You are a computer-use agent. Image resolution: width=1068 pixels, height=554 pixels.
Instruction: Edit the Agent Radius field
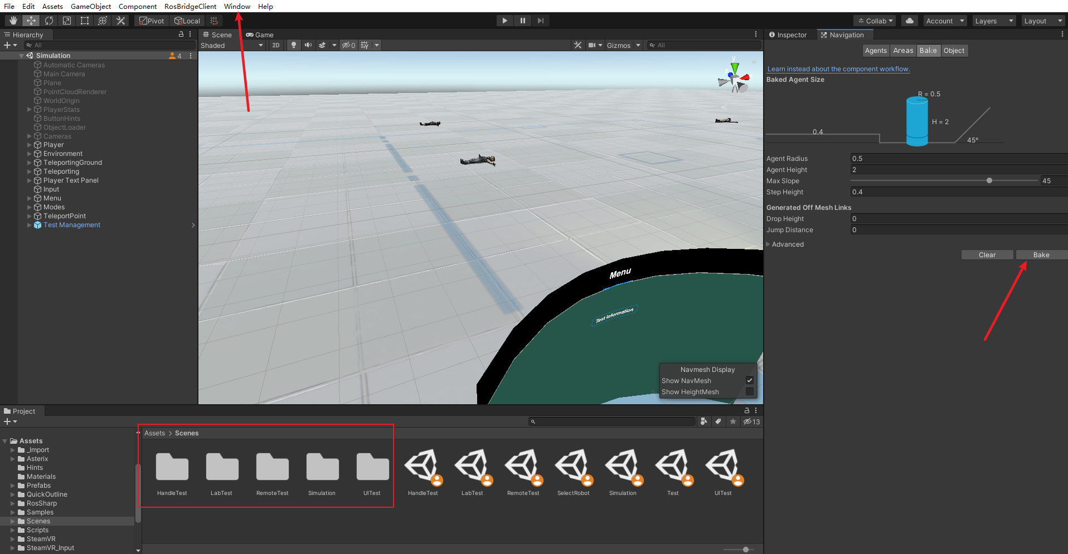[959, 159]
